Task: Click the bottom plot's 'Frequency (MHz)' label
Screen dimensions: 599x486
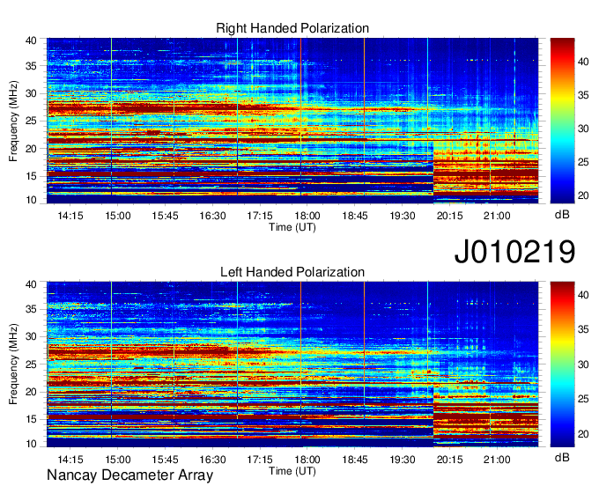Action: (x=13, y=364)
